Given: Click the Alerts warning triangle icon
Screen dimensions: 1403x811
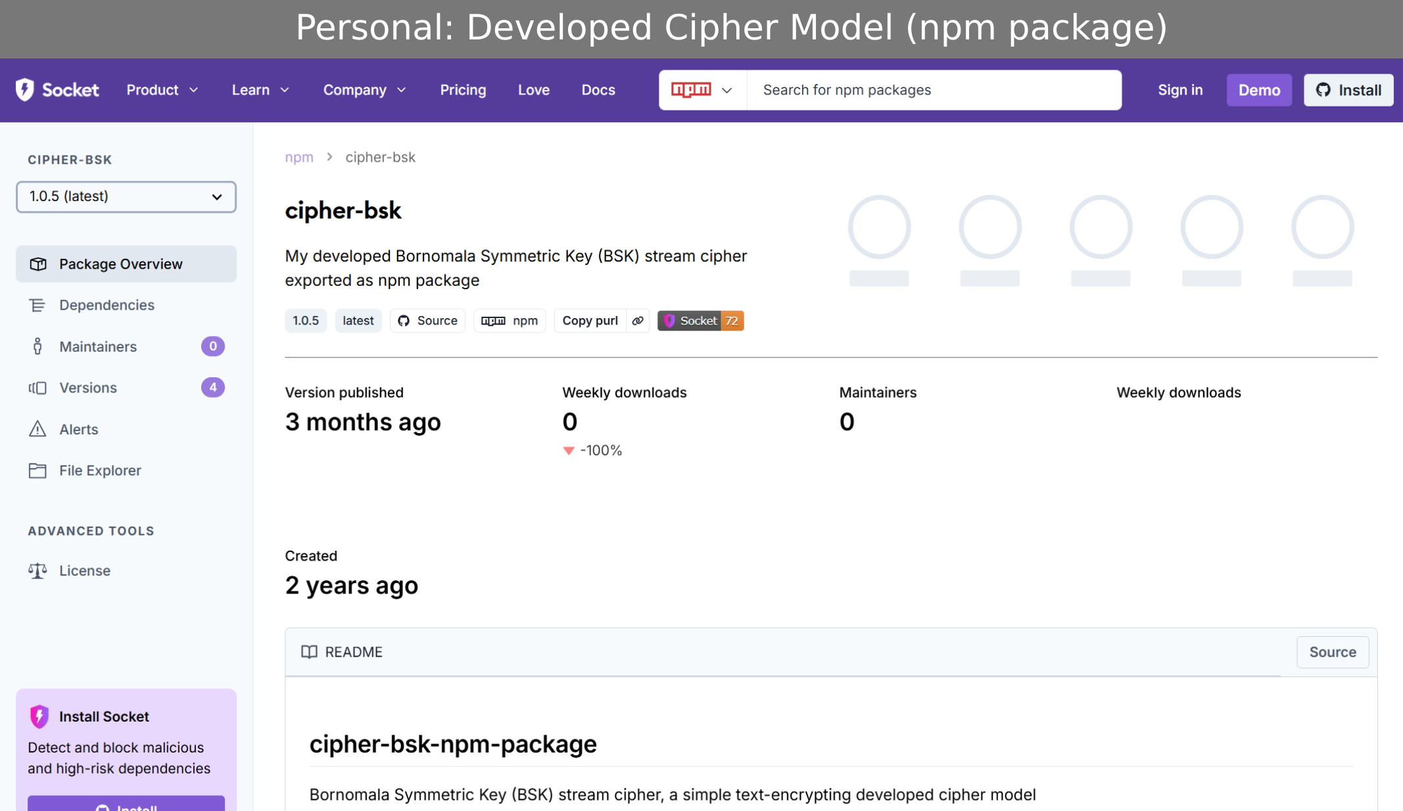Looking at the screenshot, I should click(37, 429).
